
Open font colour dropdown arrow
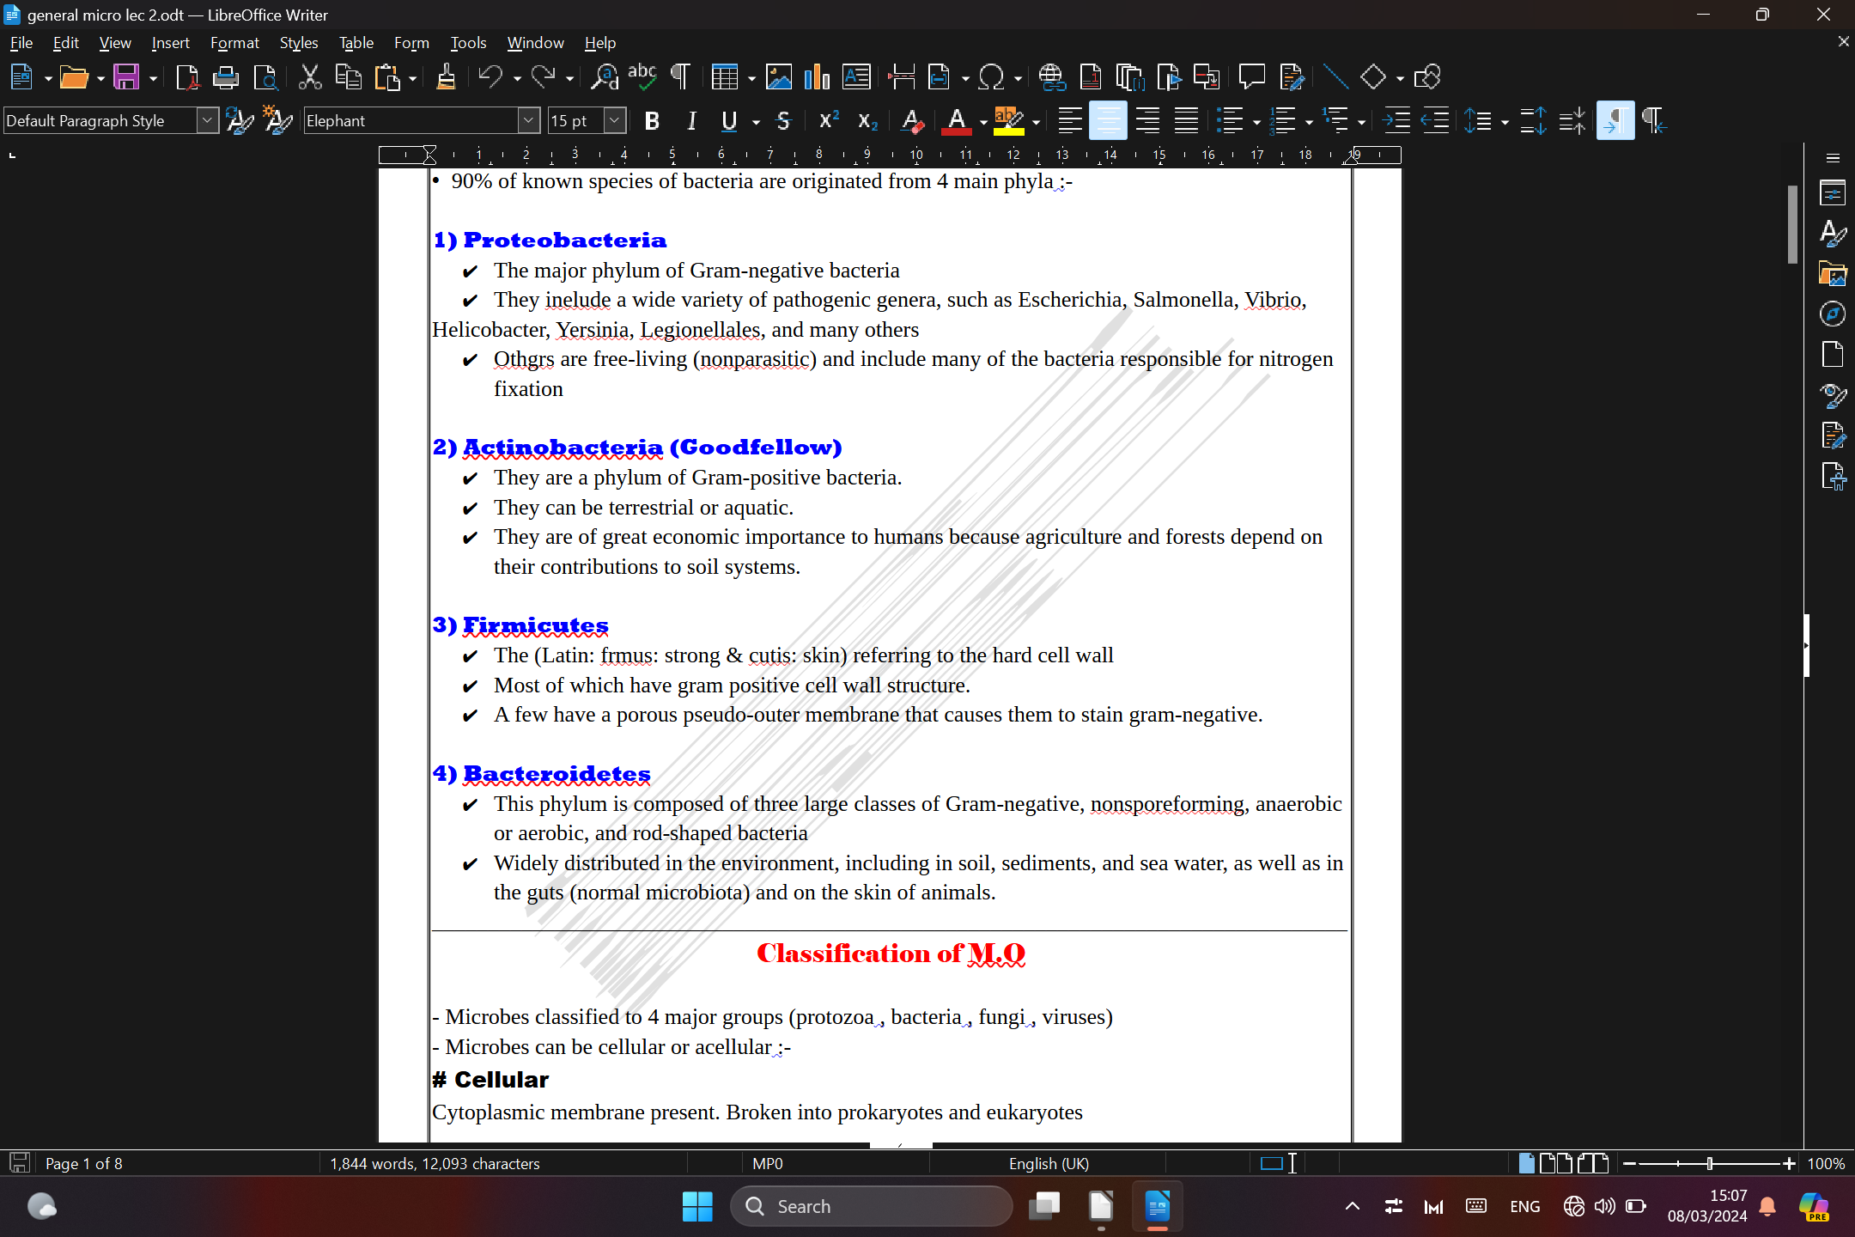[983, 123]
